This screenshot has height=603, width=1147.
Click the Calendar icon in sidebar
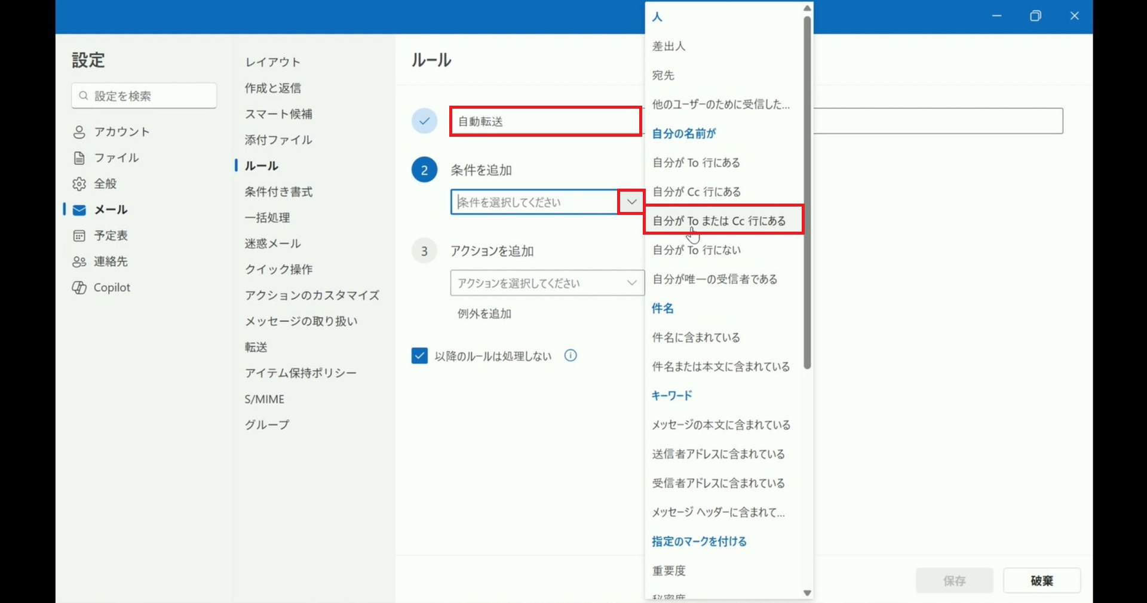click(x=79, y=236)
